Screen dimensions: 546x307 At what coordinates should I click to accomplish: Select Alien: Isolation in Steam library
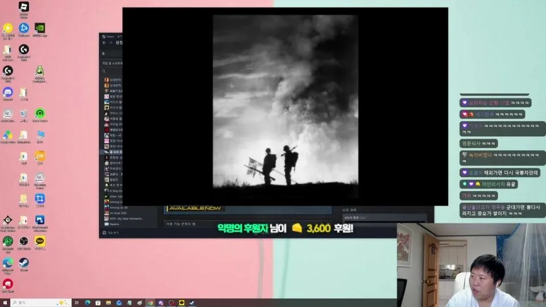click(113, 197)
